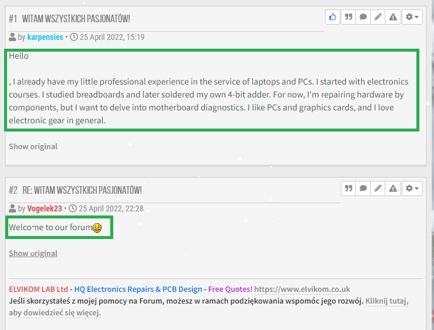Viewport: 434px width, 330px height.
Task: Click the speech bubble icon on post #2
Action: [x=363, y=188]
